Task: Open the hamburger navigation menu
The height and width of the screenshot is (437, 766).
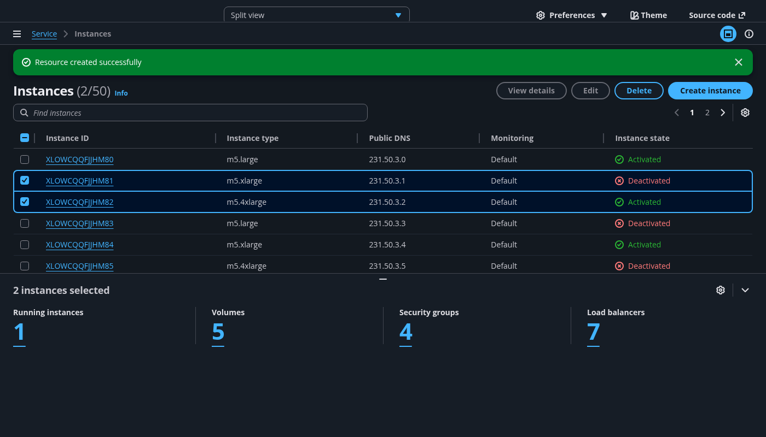Action: tap(17, 34)
